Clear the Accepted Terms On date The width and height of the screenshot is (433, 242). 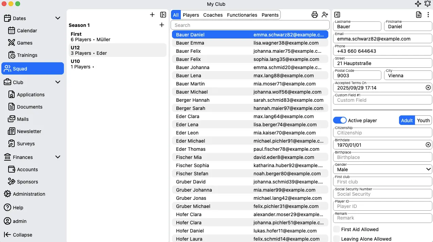[428, 88]
